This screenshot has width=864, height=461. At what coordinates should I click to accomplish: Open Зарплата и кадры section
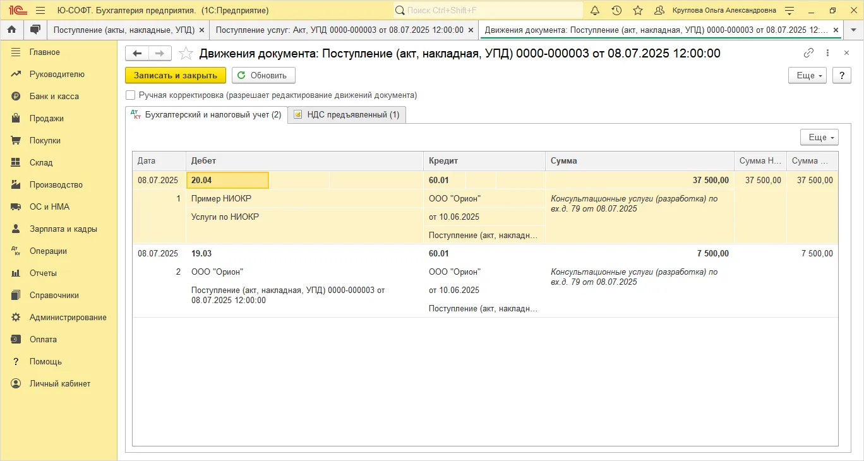pyautogui.click(x=63, y=229)
